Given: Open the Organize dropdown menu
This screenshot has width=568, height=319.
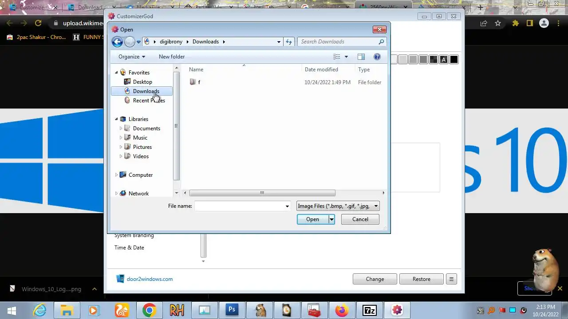Looking at the screenshot, I should (x=132, y=57).
